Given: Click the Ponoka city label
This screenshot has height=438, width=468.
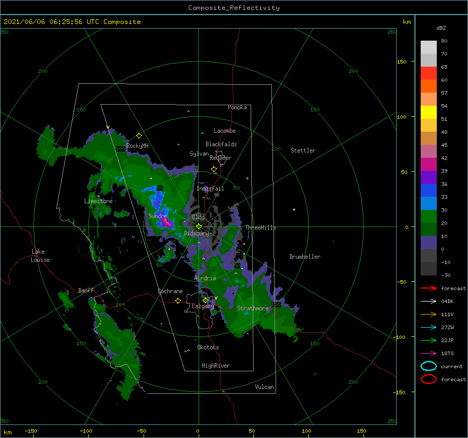Looking at the screenshot, I should (x=237, y=107).
